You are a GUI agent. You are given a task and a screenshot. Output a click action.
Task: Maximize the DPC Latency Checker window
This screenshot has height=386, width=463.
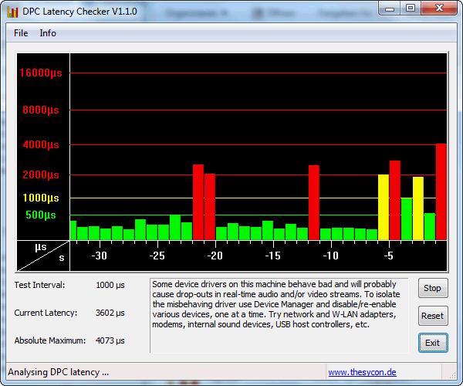(411, 8)
